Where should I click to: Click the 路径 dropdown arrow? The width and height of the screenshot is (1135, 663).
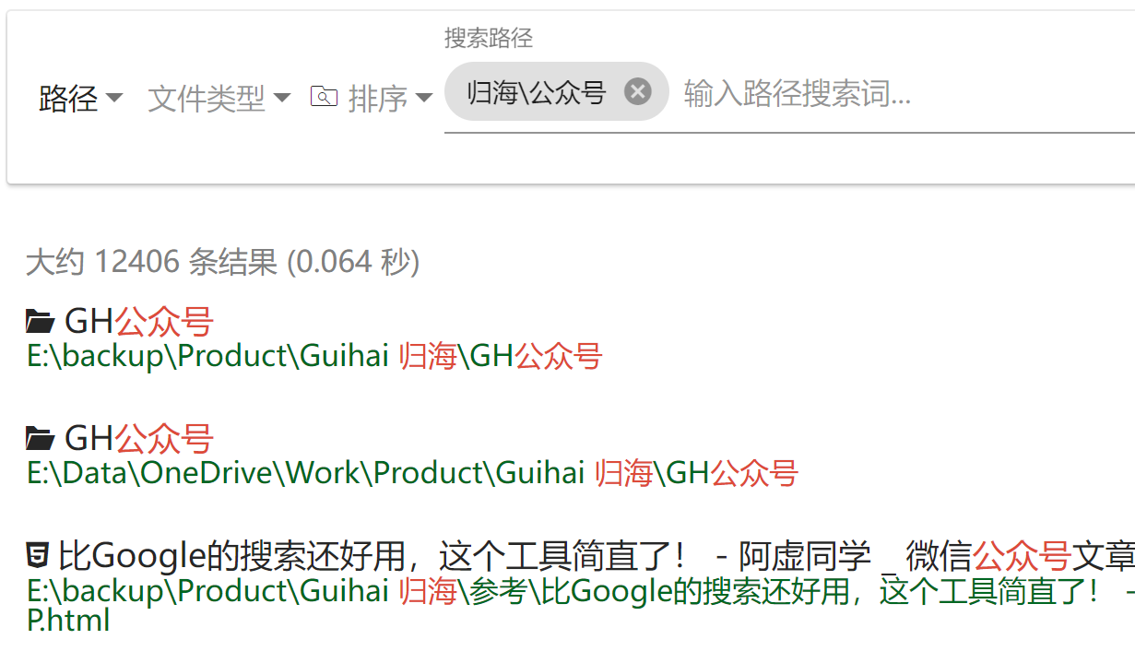(x=114, y=98)
